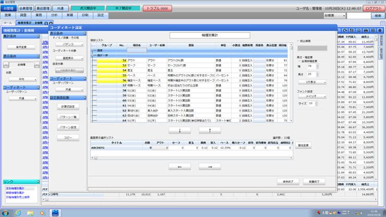Open the 営業 submenu tab
The height and width of the screenshot is (217, 386).
pyautogui.click(x=8, y=15)
